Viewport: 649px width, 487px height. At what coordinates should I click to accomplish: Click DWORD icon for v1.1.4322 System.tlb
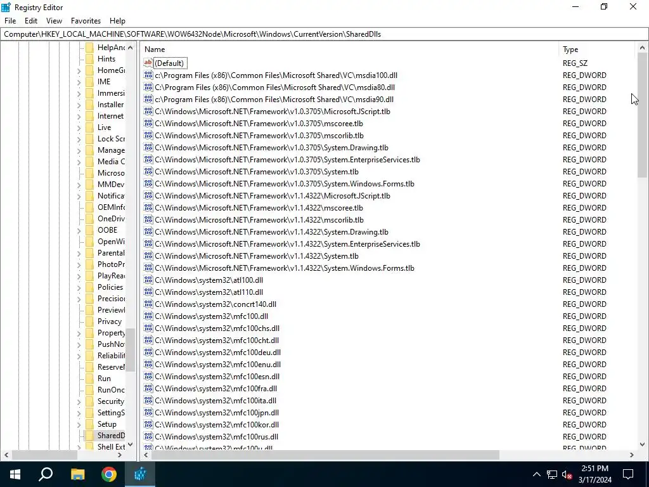pos(148,256)
